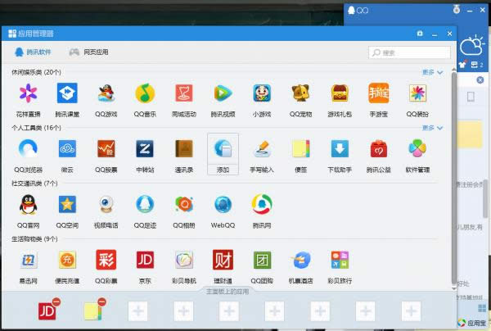Open the application manager title bar dropdown menu
Viewport: 491px width, 331px height.
pyautogui.click(x=420, y=34)
